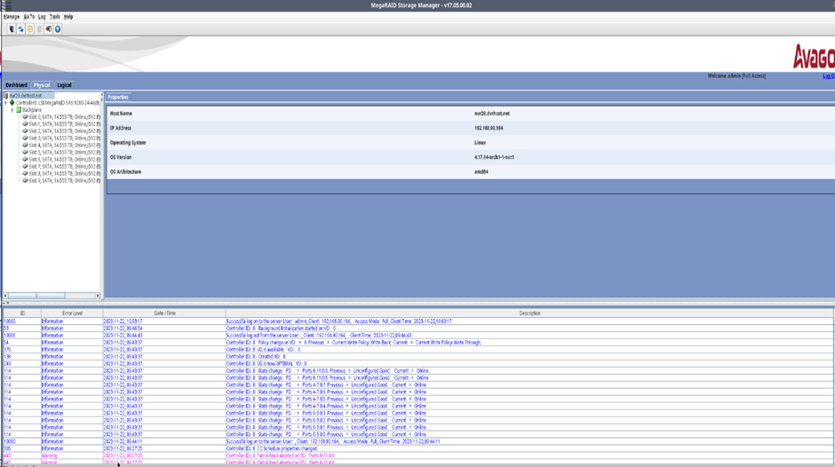This screenshot has height=467, width=835.
Task: Open help via the blue question-mark icon
Action: tap(58, 29)
